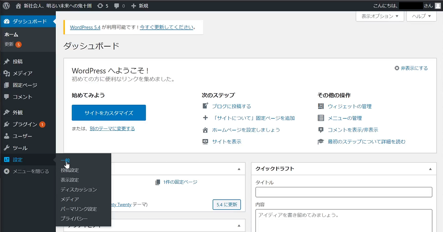This screenshot has width=443, height=232.
Task: Click the 5.4 に更新 button
Action: (226, 205)
